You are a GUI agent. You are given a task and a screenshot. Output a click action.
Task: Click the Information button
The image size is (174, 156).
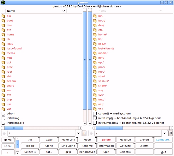[x=106, y=146]
